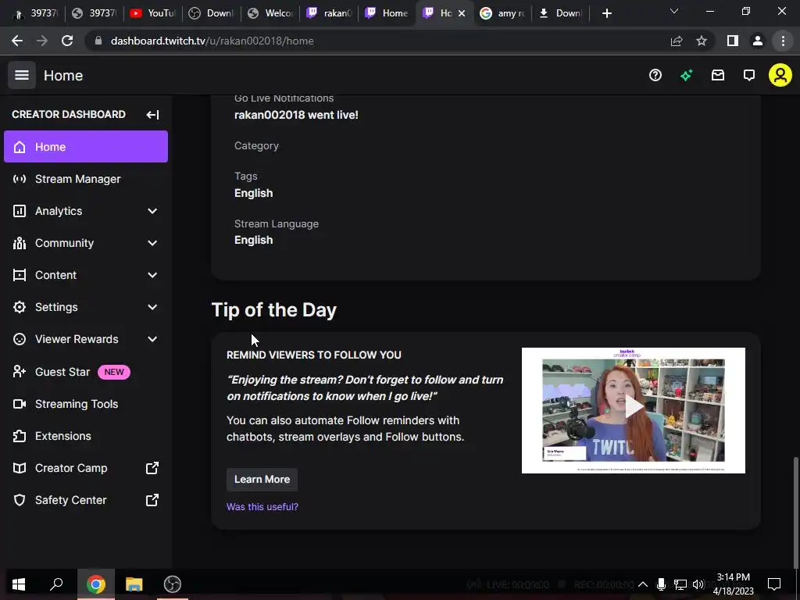The image size is (800, 600).
Task: Click the Stream Manager broadcast icon
Action: click(x=20, y=179)
